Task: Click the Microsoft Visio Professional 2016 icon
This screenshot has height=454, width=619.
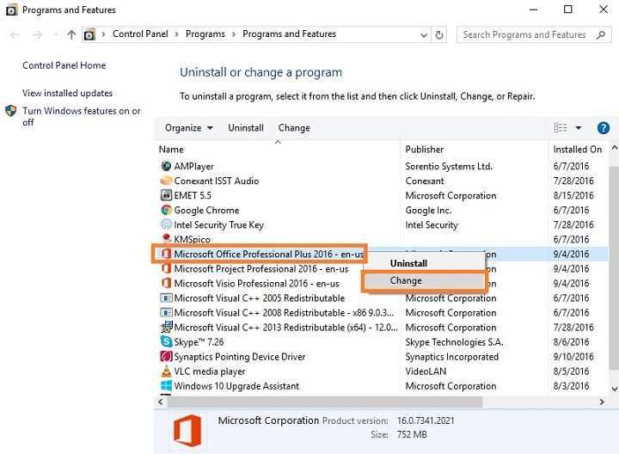Action: pyautogui.click(x=166, y=284)
